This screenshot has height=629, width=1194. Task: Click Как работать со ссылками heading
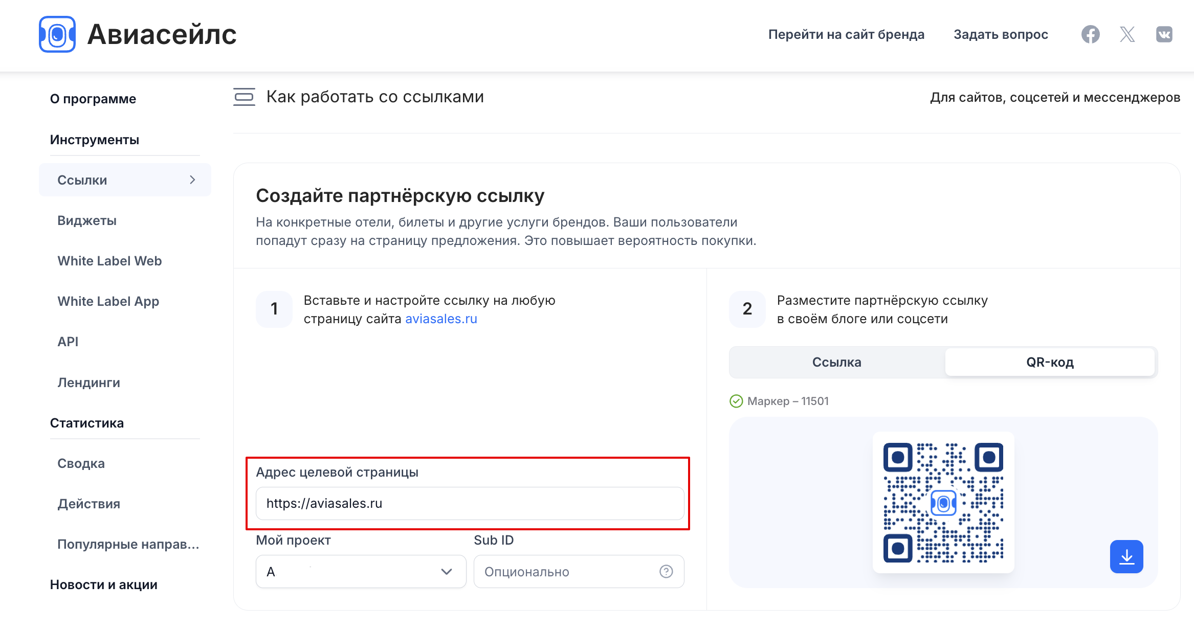375,97
